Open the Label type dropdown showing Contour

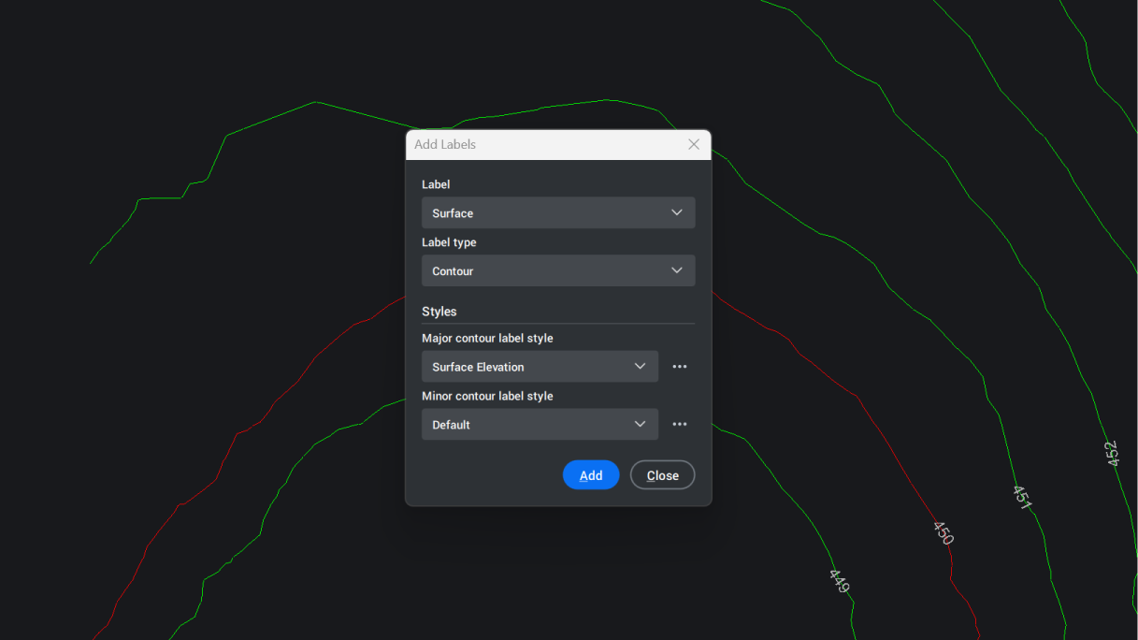tap(558, 270)
